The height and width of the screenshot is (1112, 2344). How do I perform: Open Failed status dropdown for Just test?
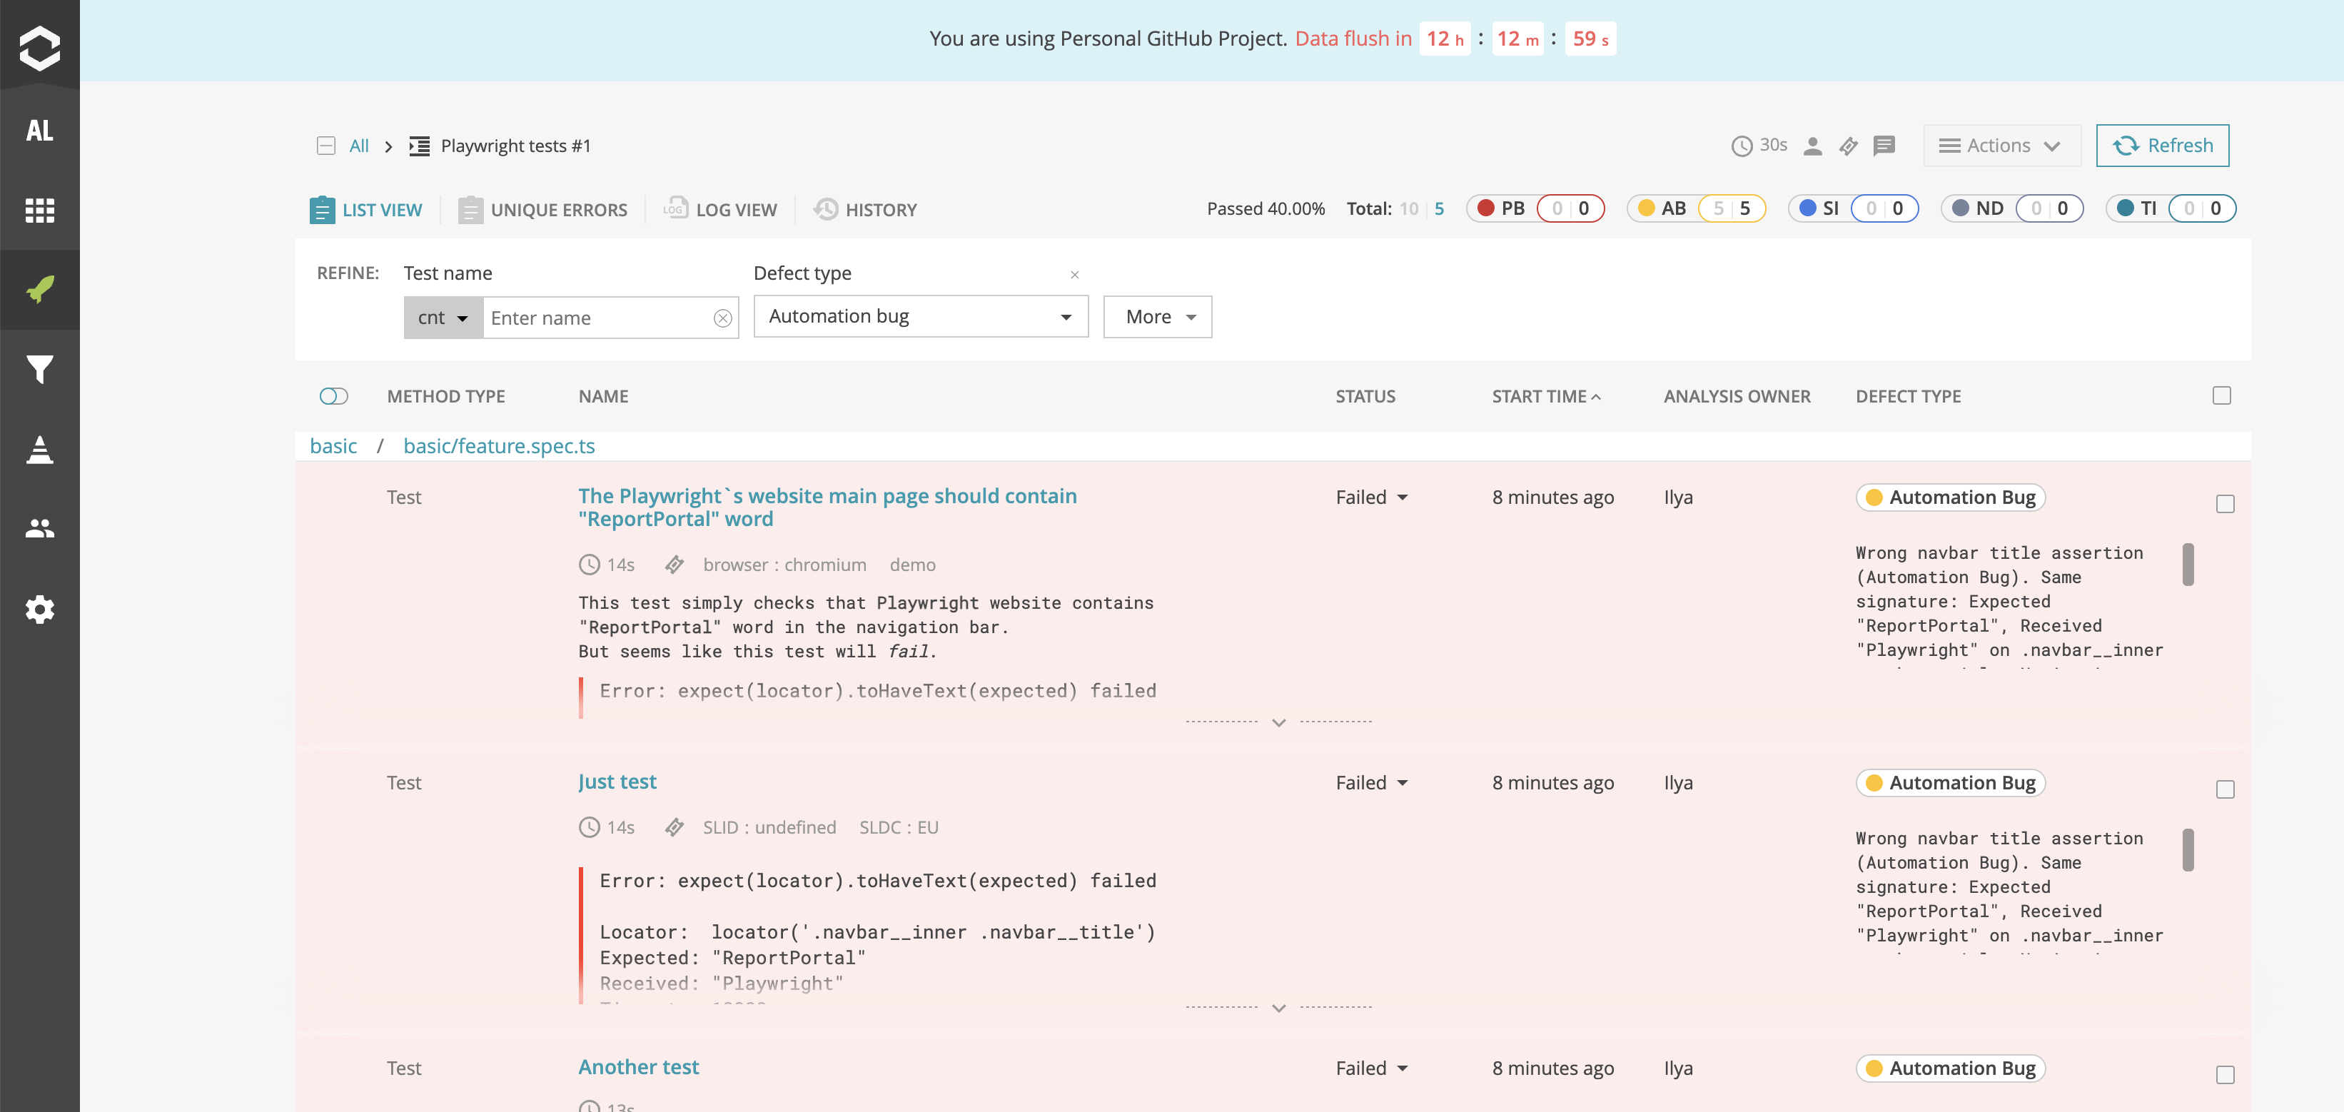[x=1371, y=782]
